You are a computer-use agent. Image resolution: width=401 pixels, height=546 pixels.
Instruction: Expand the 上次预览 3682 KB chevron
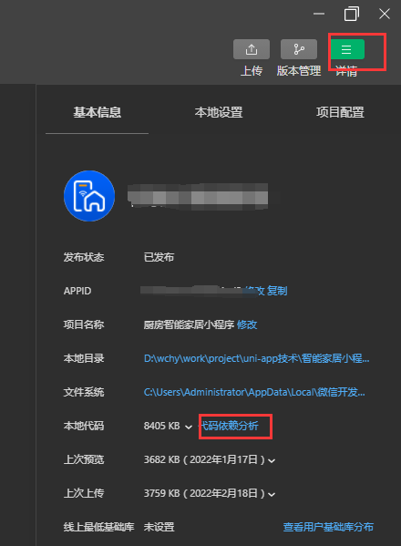[272, 460]
